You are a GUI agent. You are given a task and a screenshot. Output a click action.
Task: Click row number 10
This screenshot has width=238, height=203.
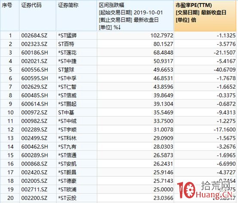(10, 112)
